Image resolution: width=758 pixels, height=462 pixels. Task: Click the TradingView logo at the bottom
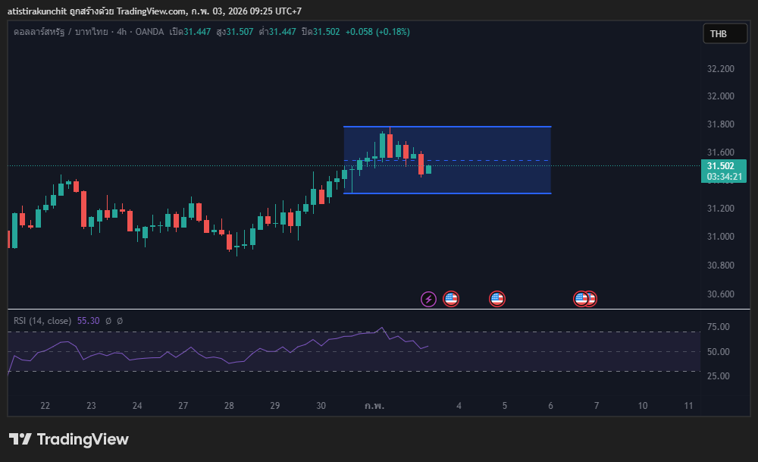tap(69, 439)
